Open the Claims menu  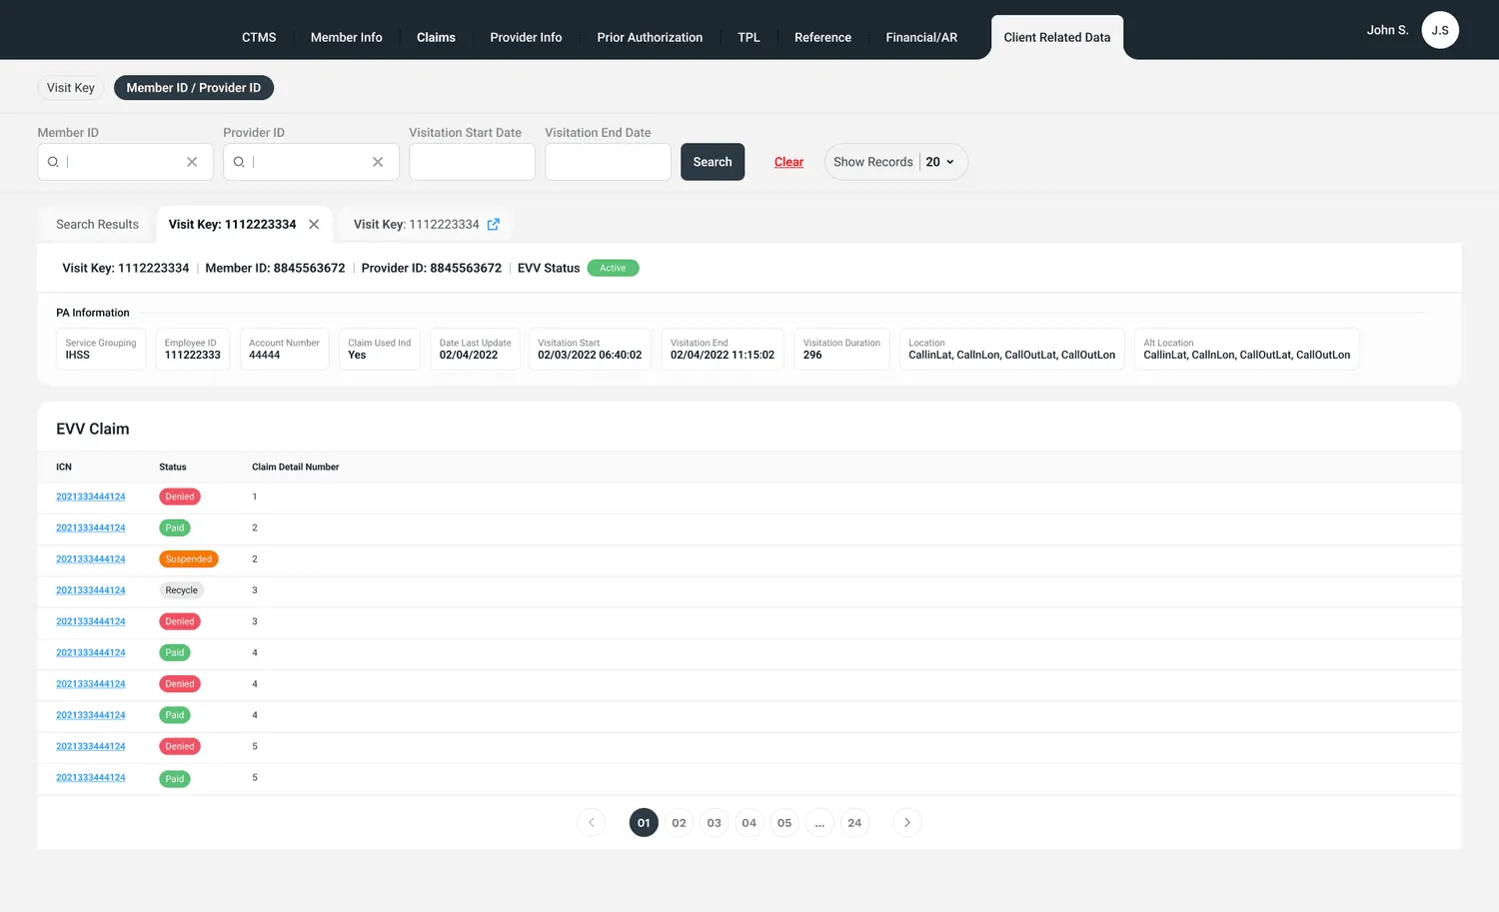click(436, 37)
